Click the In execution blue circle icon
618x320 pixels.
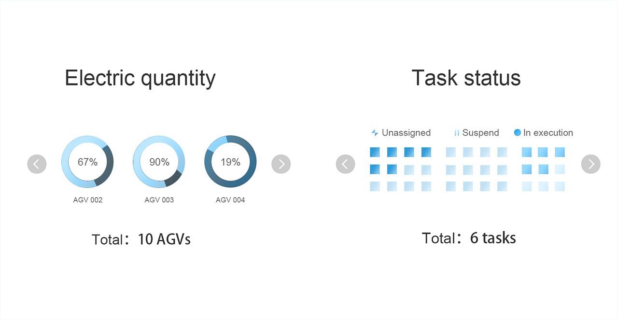point(518,132)
